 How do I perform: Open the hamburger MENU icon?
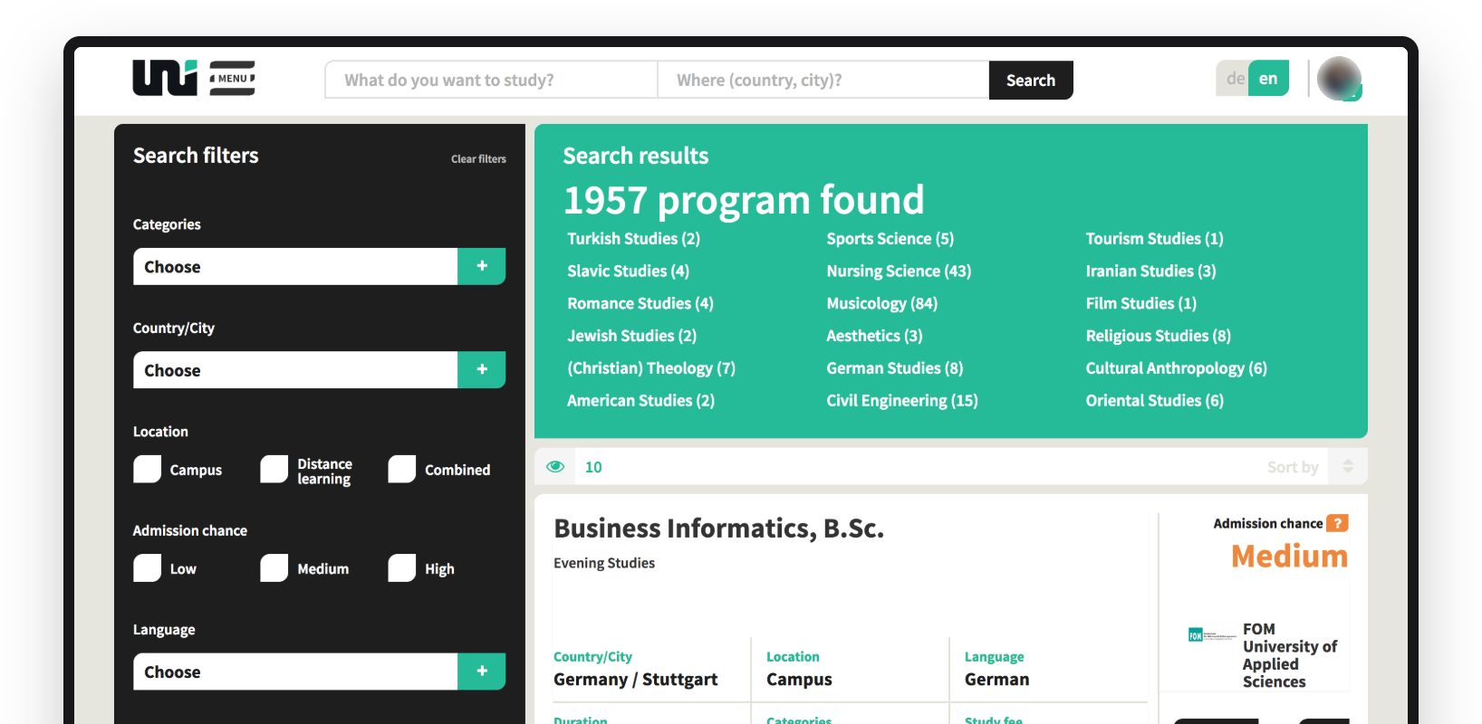tap(232, 78)
